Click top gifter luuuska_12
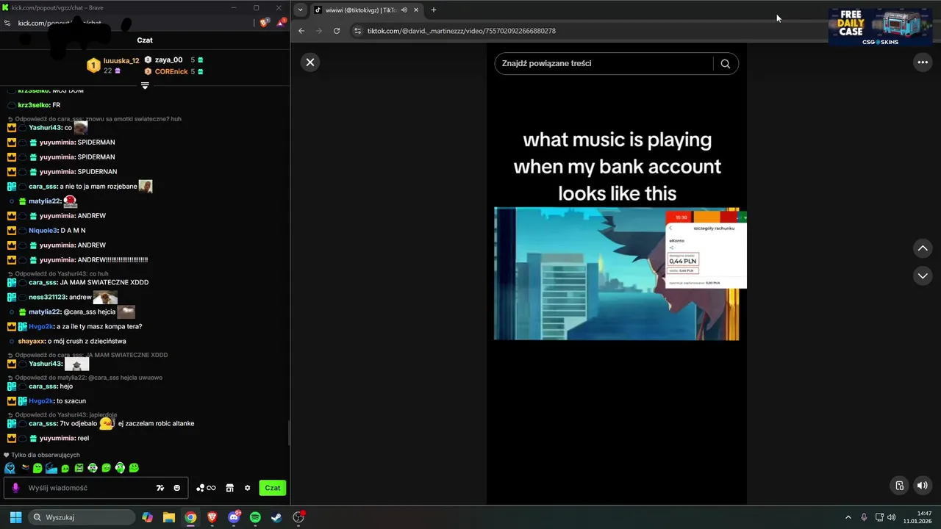This screenshot has height=529, width=941. (x=121, y=61)
